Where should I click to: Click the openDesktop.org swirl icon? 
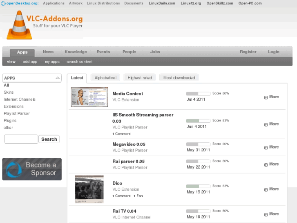point(3,3)
